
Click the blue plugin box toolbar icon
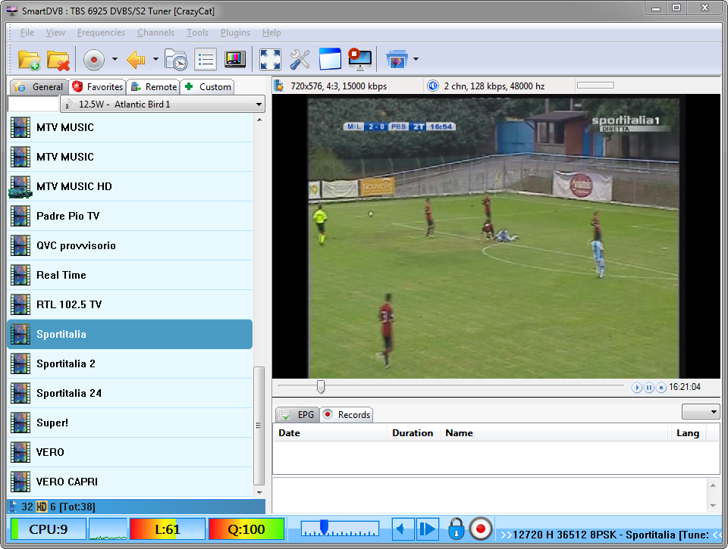397,60
